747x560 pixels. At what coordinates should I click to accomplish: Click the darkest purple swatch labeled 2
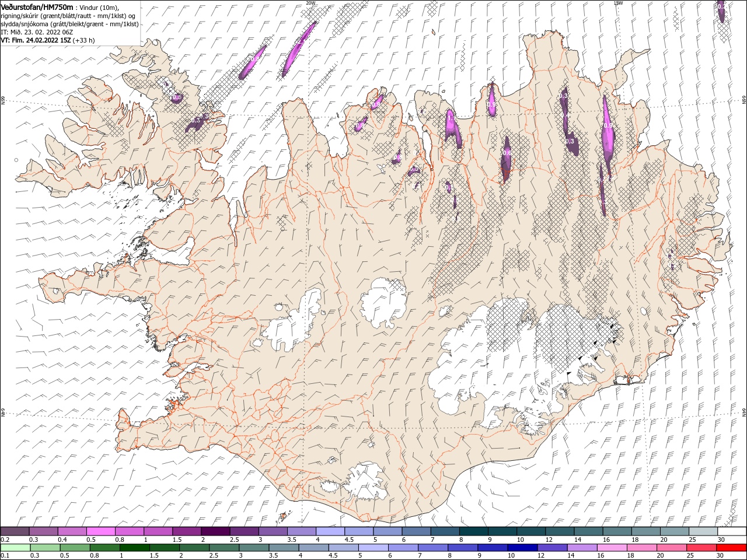(215, 531)
